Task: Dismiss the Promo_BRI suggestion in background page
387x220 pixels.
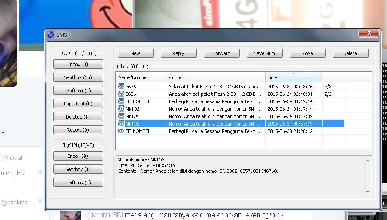Action: 40,172
